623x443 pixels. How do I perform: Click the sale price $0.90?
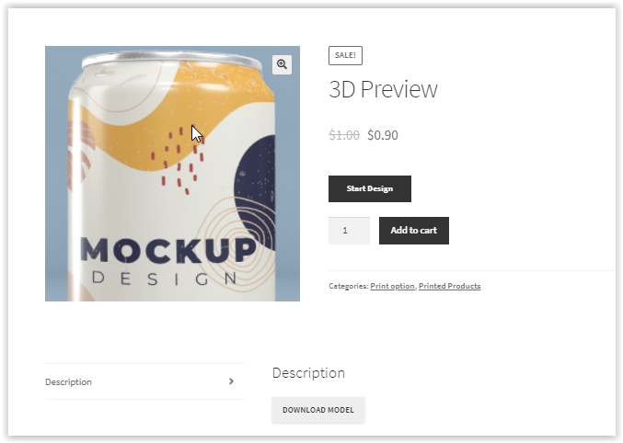pos(383,135)
